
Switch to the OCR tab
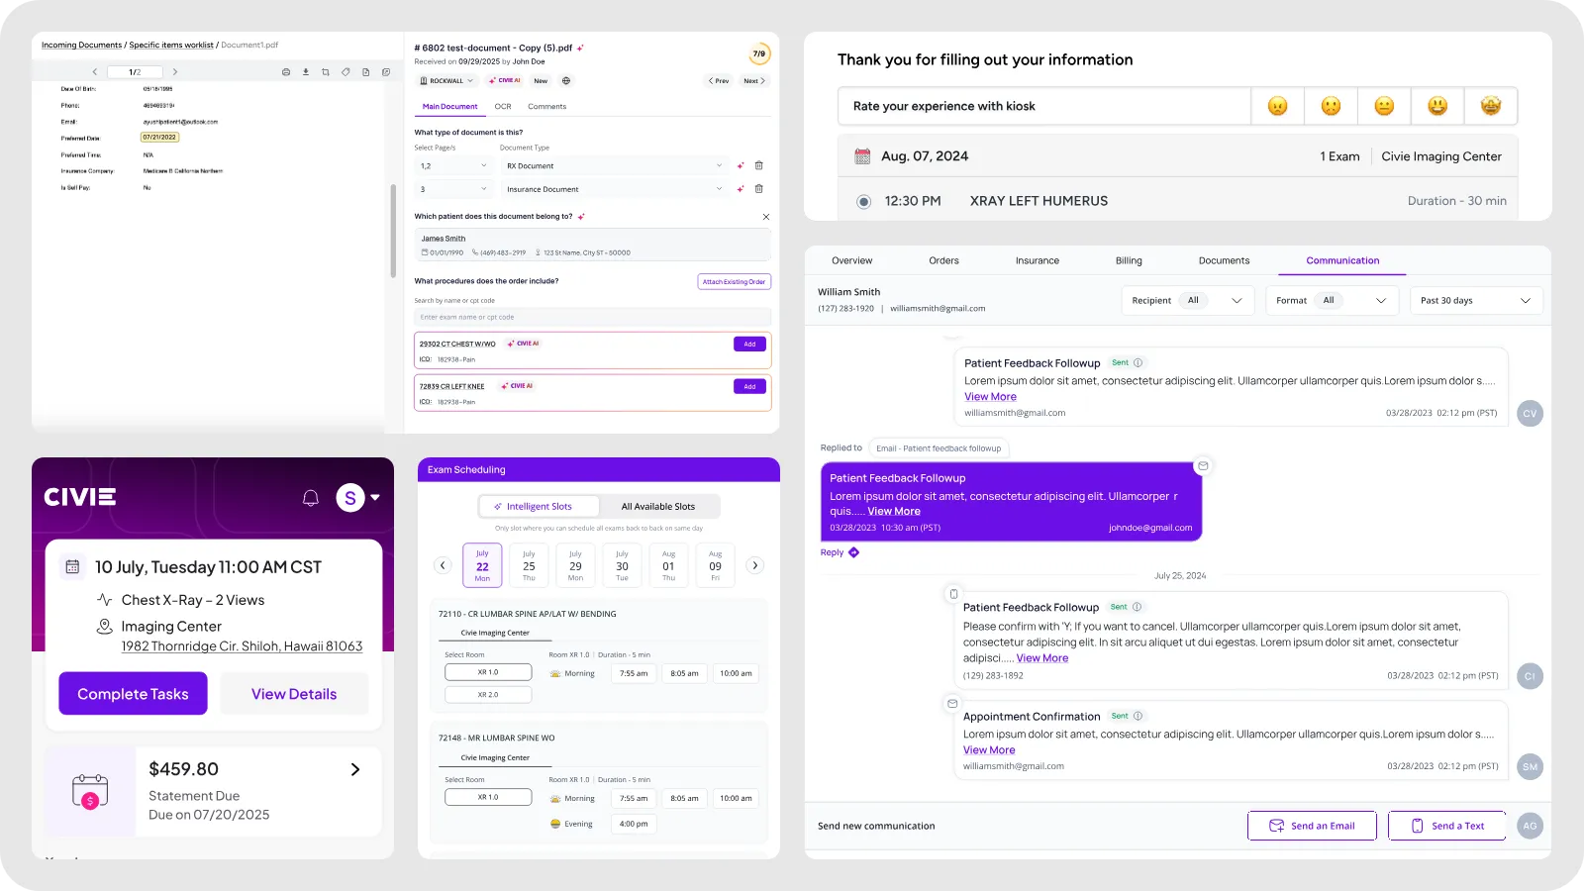click(503, 107)
